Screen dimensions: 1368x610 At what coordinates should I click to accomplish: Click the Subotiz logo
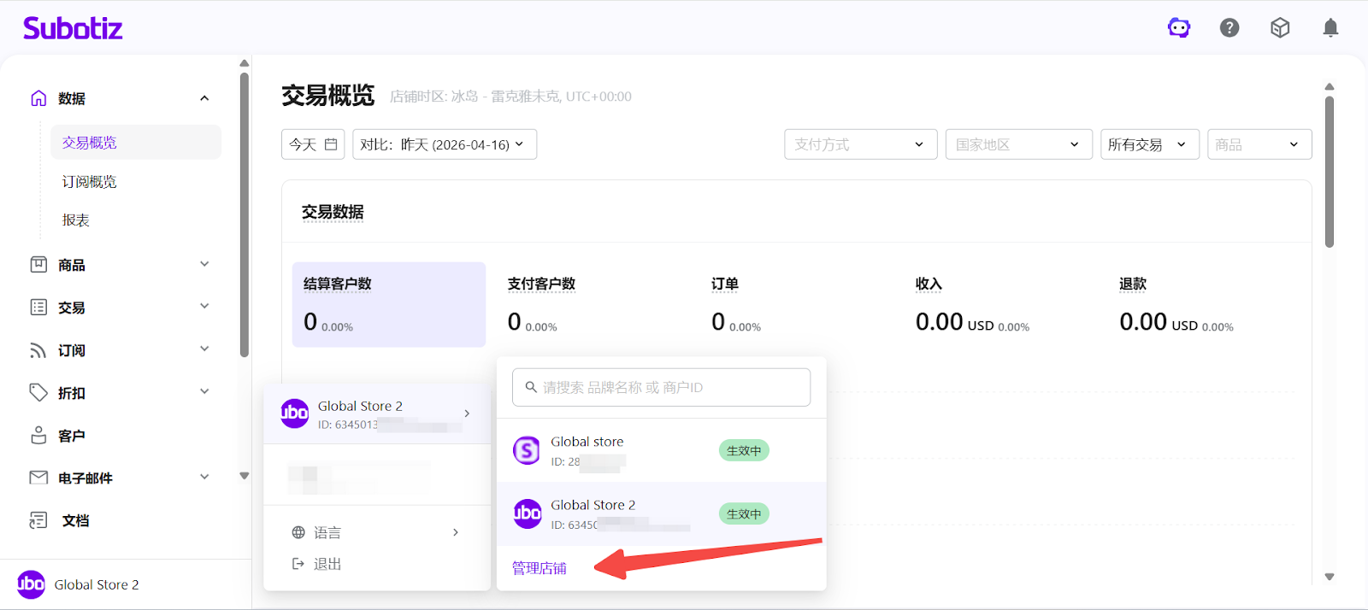(x=73, y=28)
